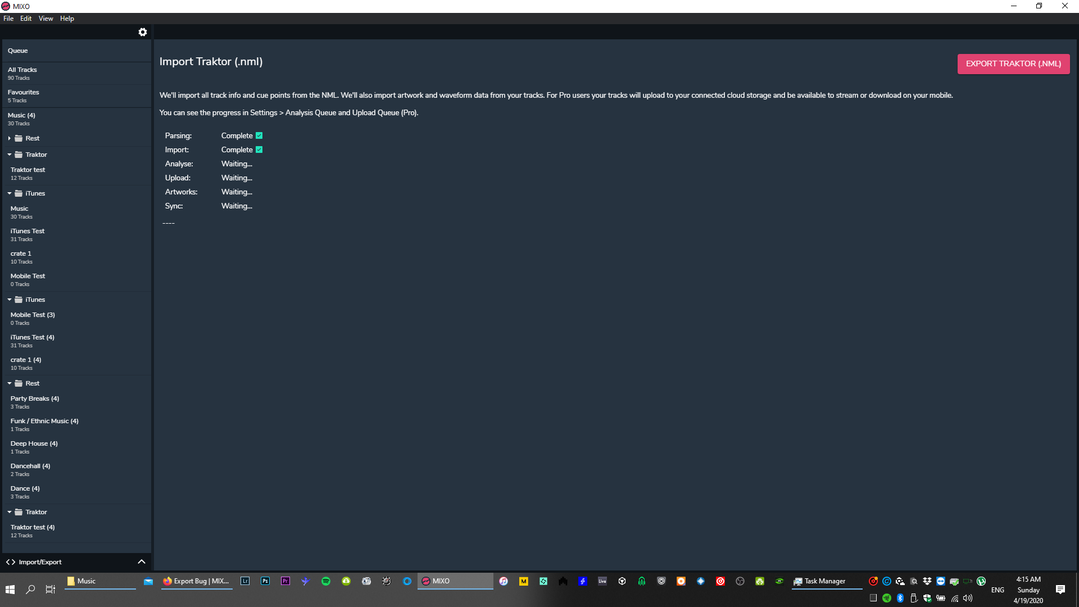The width and height of the screenshot is (1079, 607).
Task: Show All Tracks in the sidebar
Action: (76, 74)
